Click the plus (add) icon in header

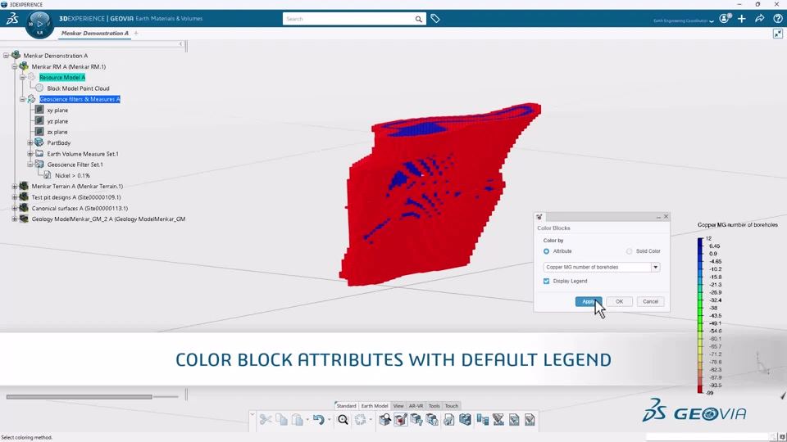pos(742,19)
